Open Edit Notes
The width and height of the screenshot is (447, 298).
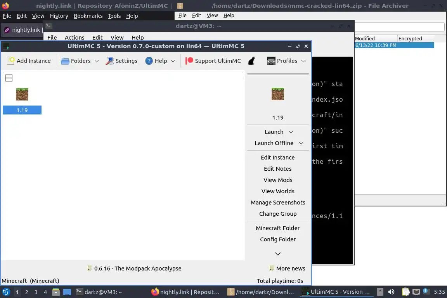(x=278, y=168)
